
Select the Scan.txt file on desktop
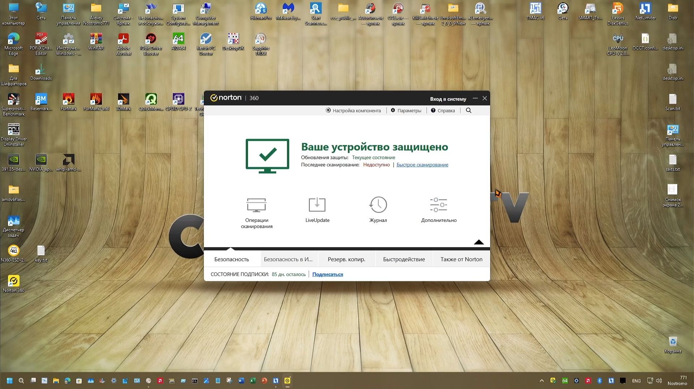[x=673, y=102]
